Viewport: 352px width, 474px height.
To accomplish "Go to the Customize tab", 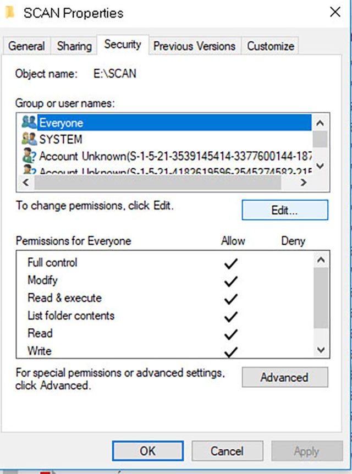I will coord(271,46).
